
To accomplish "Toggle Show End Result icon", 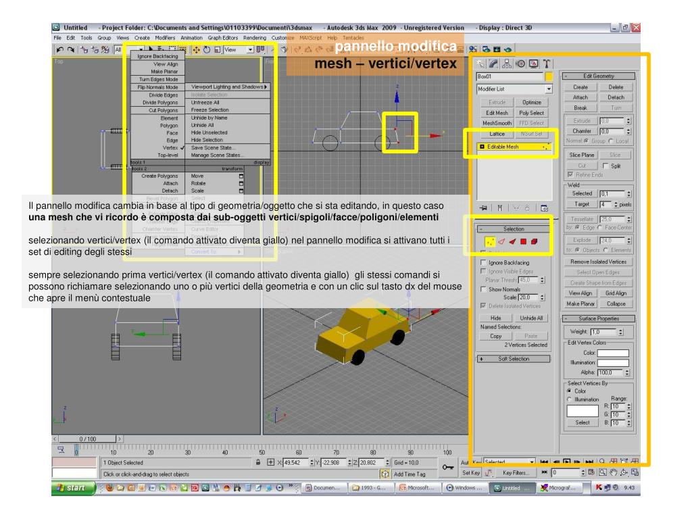I will click(x=500, y=207).
